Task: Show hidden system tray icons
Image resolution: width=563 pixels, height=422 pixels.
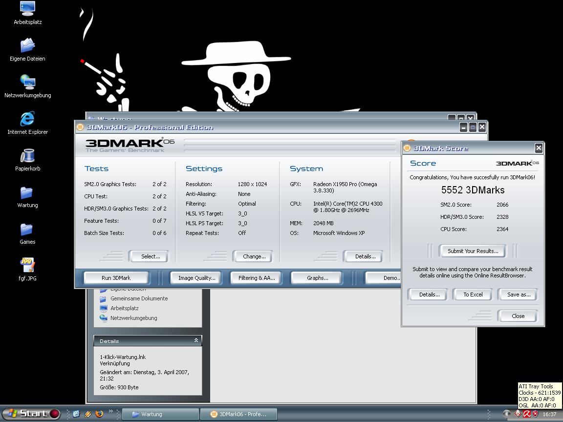Action: tap(507, 414)
